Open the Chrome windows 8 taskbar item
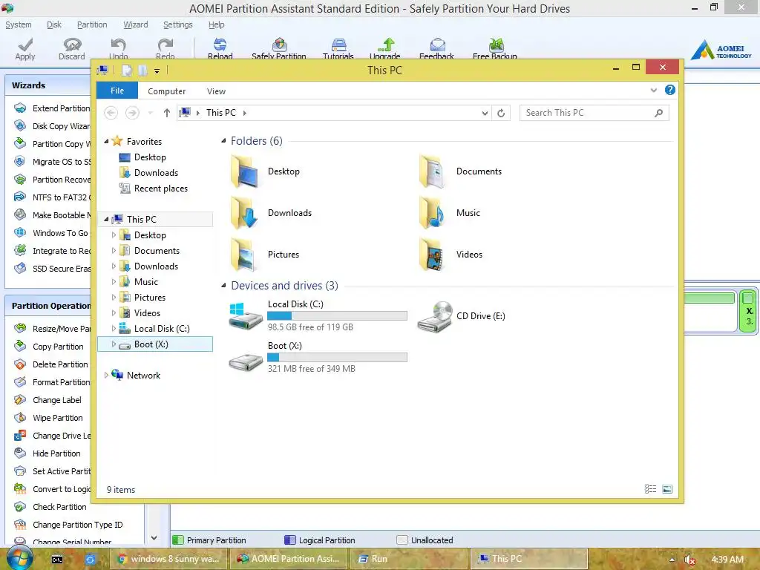The width and height of the screenshot is (760, 570). tap(168, 559)
